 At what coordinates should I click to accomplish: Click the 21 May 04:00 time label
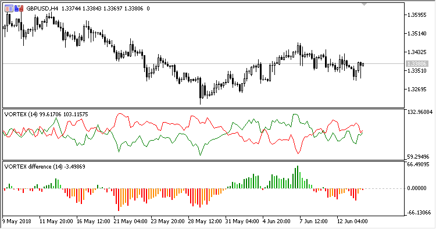pyautogui.click(x=131, y=221)
